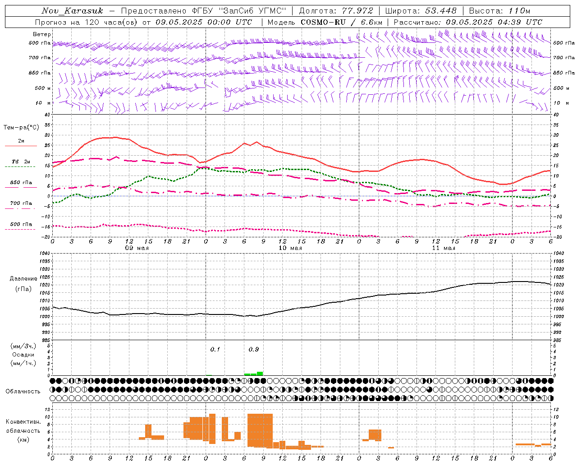Click the Конвективн. облачность (км) label
The width and height of the screenshot is (577, 462).
[23, 430]
